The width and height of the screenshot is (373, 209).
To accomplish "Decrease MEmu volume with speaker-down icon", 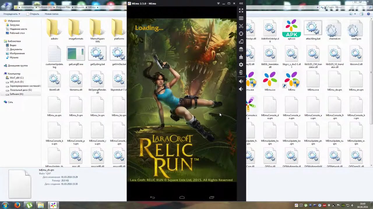I will (241, 89).
